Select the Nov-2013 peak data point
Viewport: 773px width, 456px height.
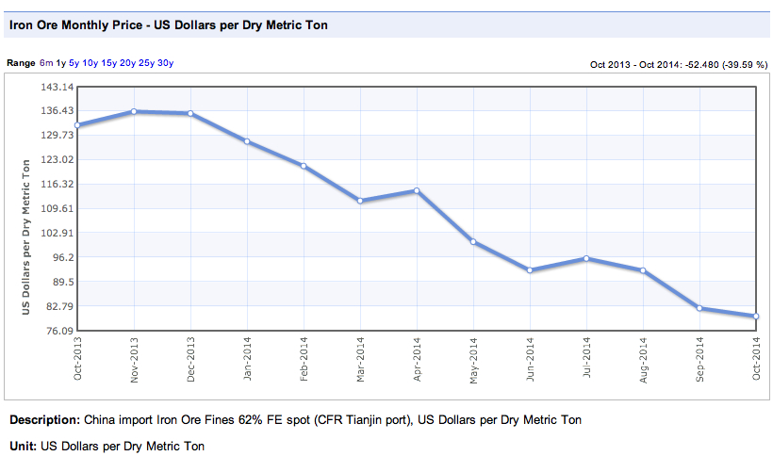pos(134,111)
